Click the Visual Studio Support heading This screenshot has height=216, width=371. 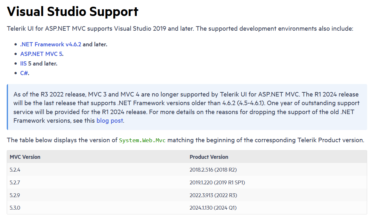click(73, 12)
